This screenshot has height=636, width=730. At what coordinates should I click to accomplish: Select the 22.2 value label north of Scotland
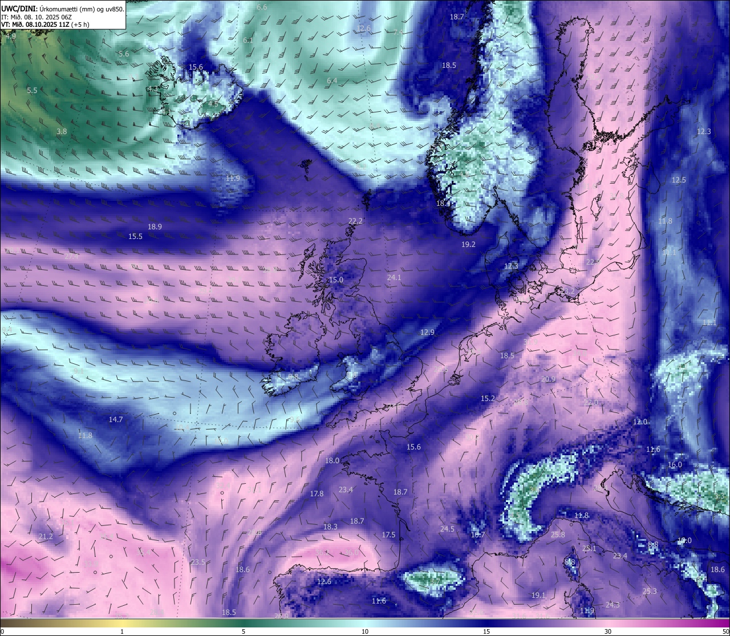tap(355, 221)
